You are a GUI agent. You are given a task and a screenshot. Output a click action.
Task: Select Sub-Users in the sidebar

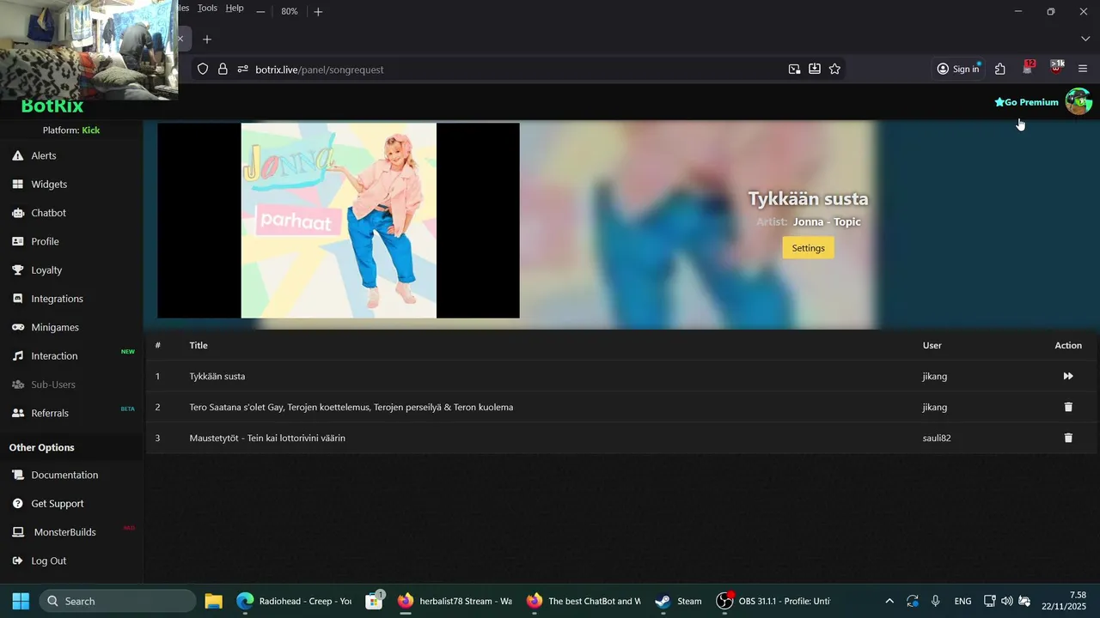(x=53, y=385)
